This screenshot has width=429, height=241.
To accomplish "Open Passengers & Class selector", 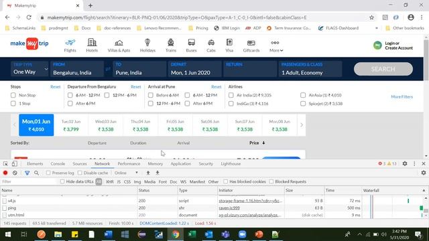I will pyautogui.click(x=310, y=69).
